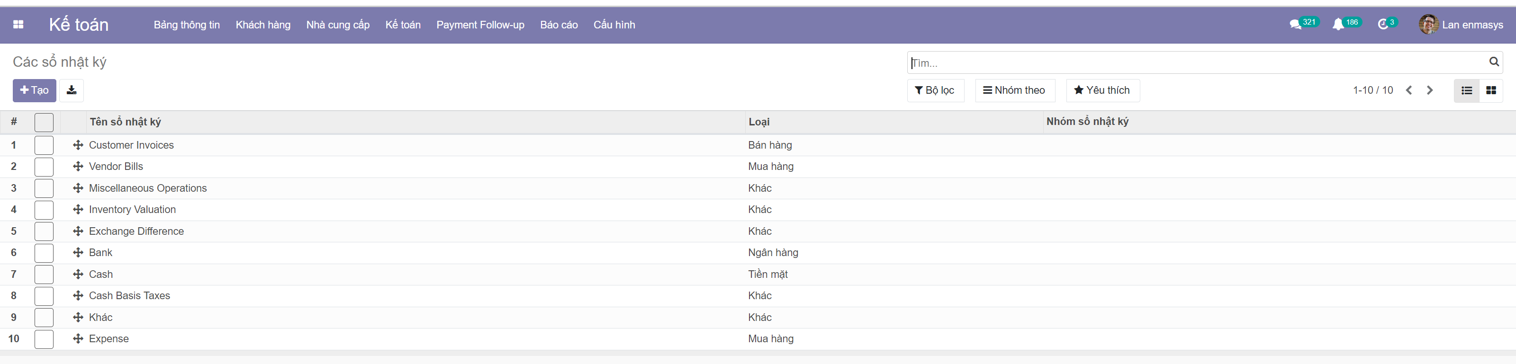Open the Yêu thích favorites dropdown

pos(1102,90)
